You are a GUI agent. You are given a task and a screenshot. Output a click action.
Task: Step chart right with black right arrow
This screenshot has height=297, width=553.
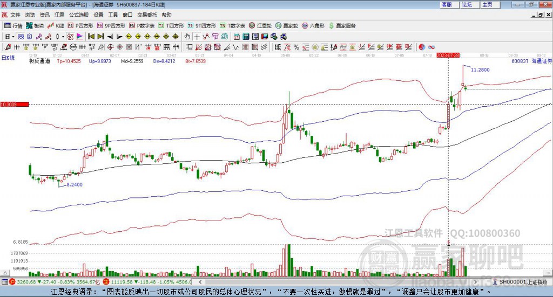119,37
